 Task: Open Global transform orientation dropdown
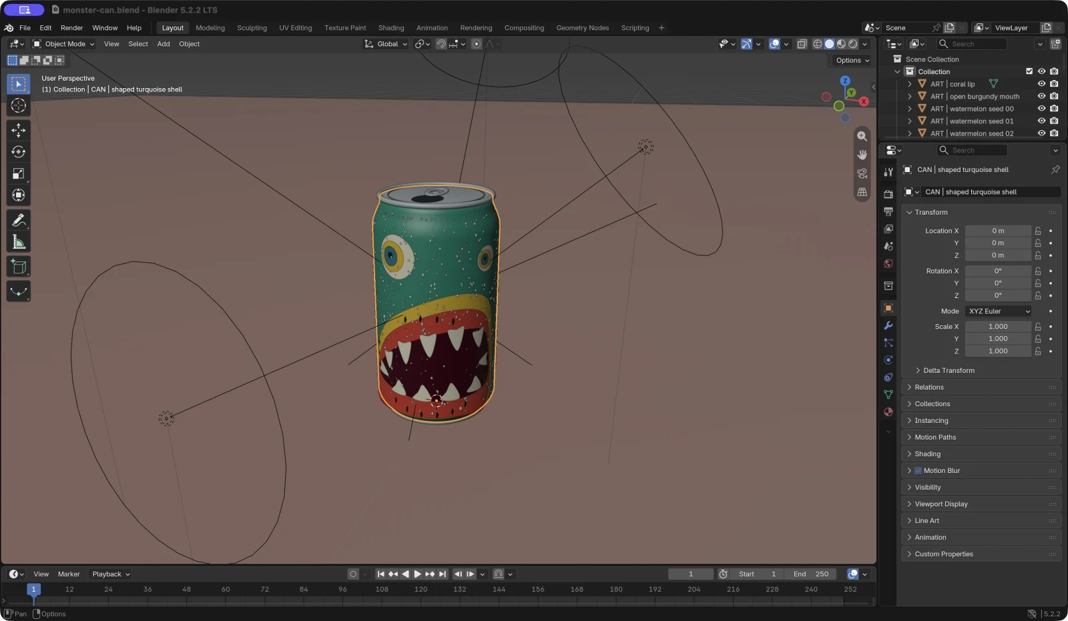tap(386, 44)
